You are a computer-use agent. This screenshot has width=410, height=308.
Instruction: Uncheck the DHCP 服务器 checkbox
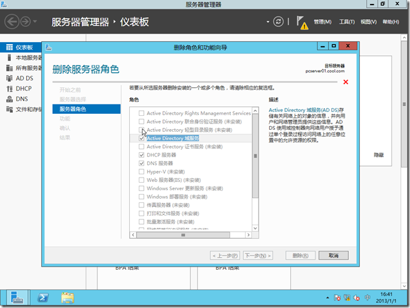(x=141, y=155)
